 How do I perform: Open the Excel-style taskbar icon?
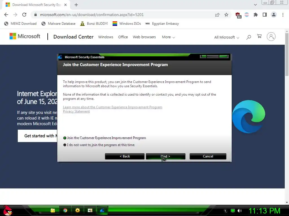click(x=90, y=210)
